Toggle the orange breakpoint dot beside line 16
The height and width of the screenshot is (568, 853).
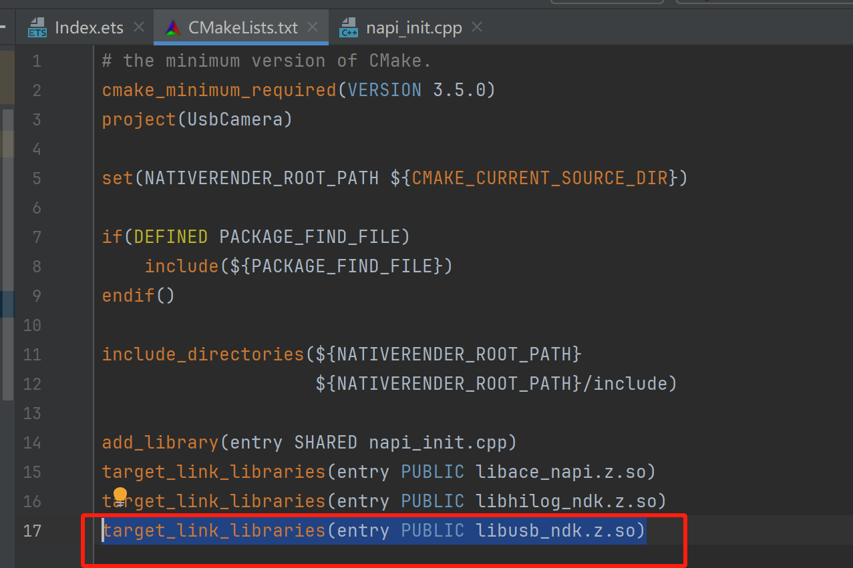point(120,495)
